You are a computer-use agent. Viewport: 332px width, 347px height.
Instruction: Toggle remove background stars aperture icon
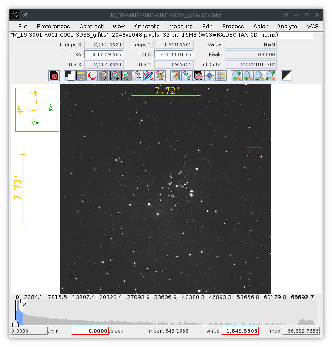click(x=126, y=76)
